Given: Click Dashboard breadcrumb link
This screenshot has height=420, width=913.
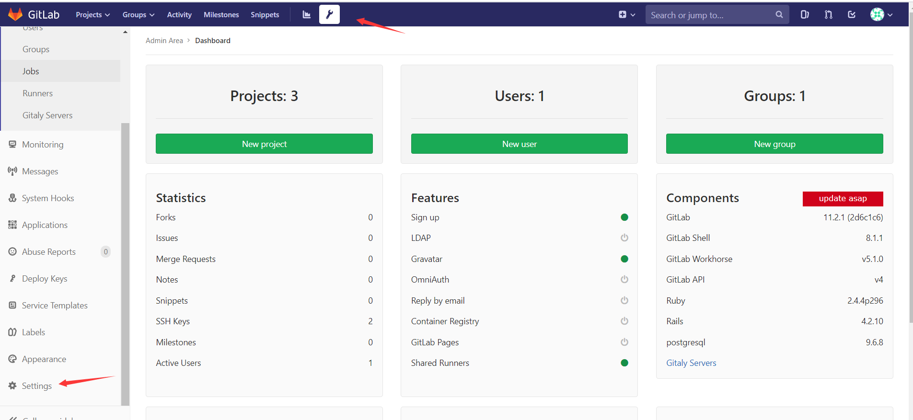Looking at the screenshot, I should coord(213,41).
